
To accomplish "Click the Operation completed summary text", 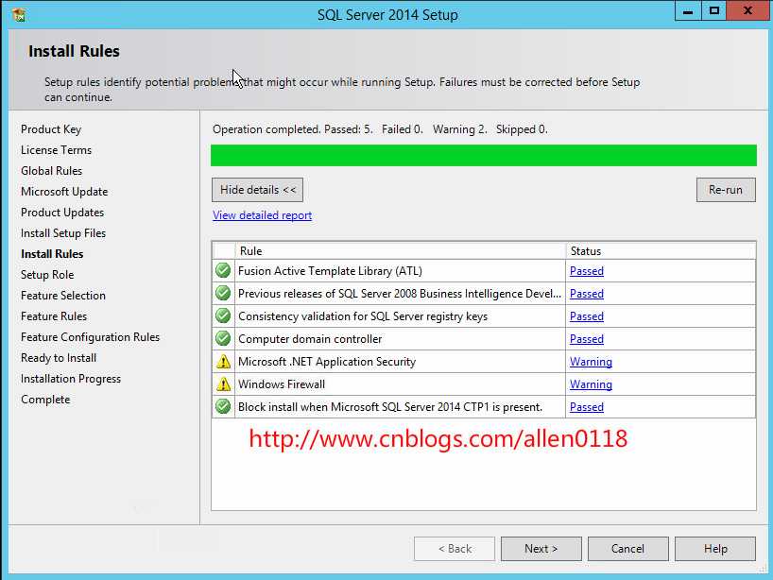I will point(380,129).
